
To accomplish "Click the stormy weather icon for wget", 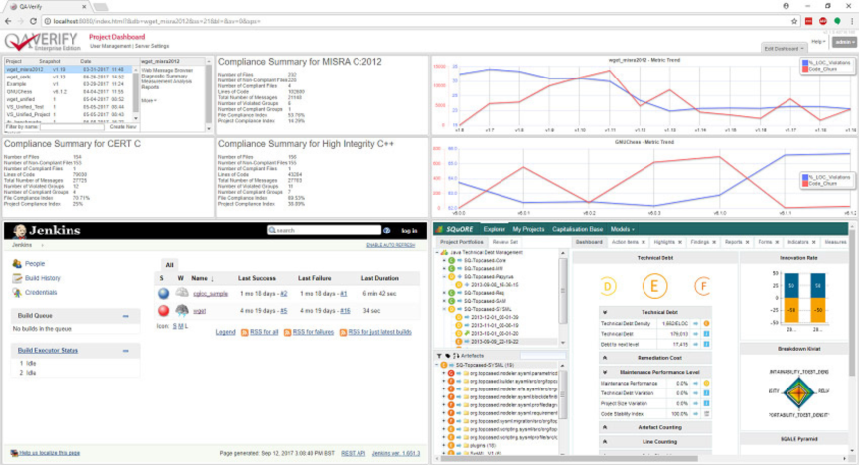I will pos(182,310).
